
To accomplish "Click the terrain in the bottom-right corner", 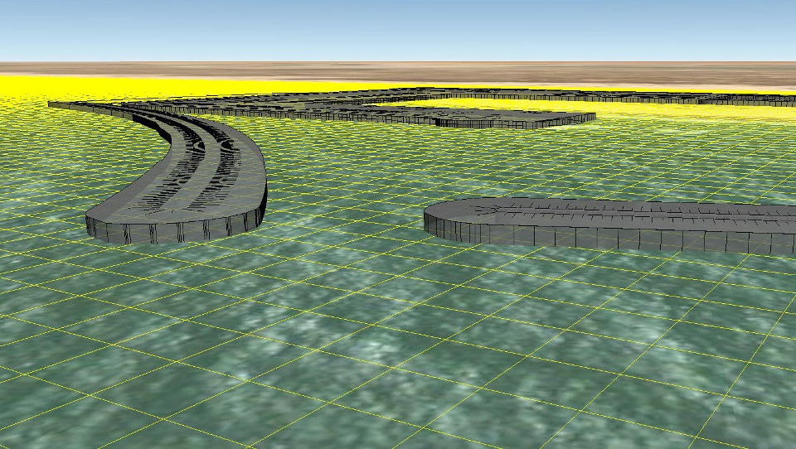I will tap(746, 414).
